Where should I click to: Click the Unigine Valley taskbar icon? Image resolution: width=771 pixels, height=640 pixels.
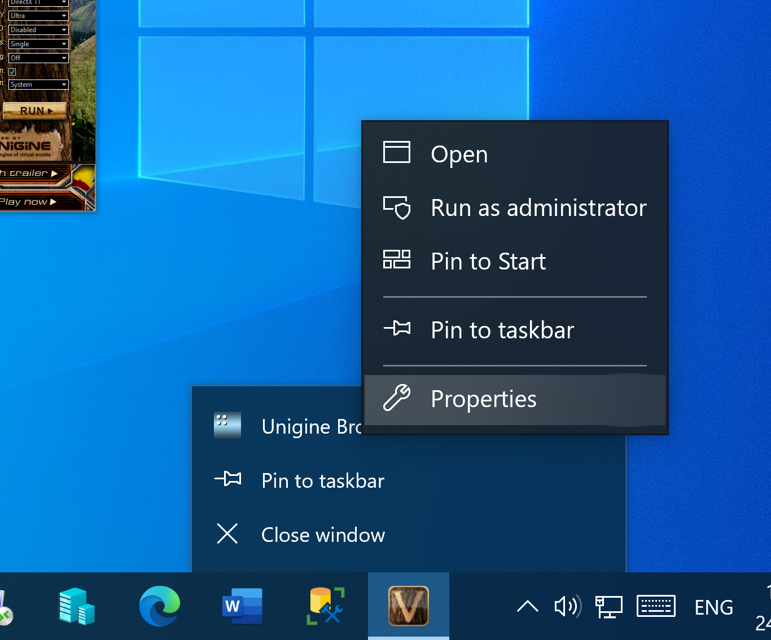pyautogui.click(x=408, y=606)
